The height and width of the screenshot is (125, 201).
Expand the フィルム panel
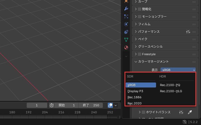click(136, 24)
